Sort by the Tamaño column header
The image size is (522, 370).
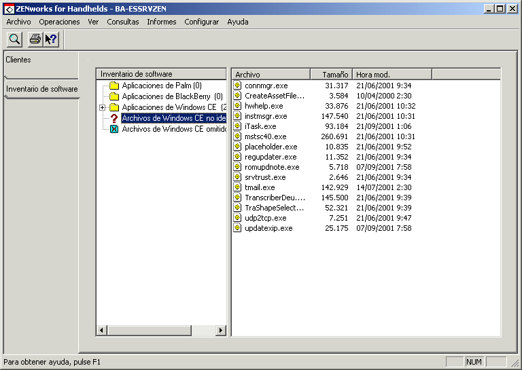[331, 75]
